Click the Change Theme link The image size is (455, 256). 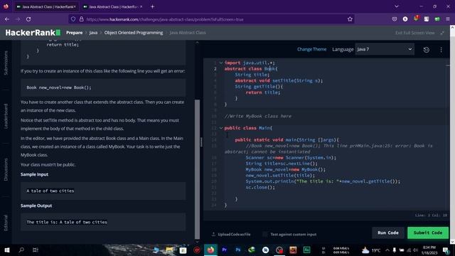(x=311, y=49)
